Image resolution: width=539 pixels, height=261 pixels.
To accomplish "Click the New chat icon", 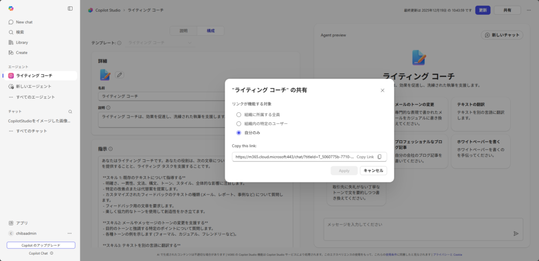I will [x=11, y=22].
